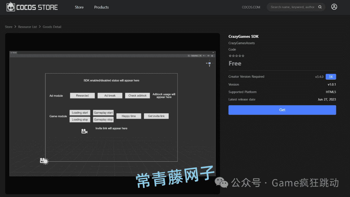Click the Check adblock button in preview
This screenshot has width=350, height=197.
[x=137, y=96]
